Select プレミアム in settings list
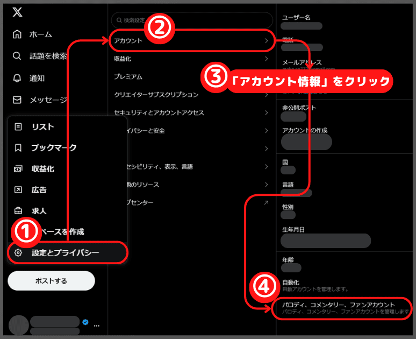Image resolution: width=416 pixels, height=339 pixels. click(x=128, y=77)
